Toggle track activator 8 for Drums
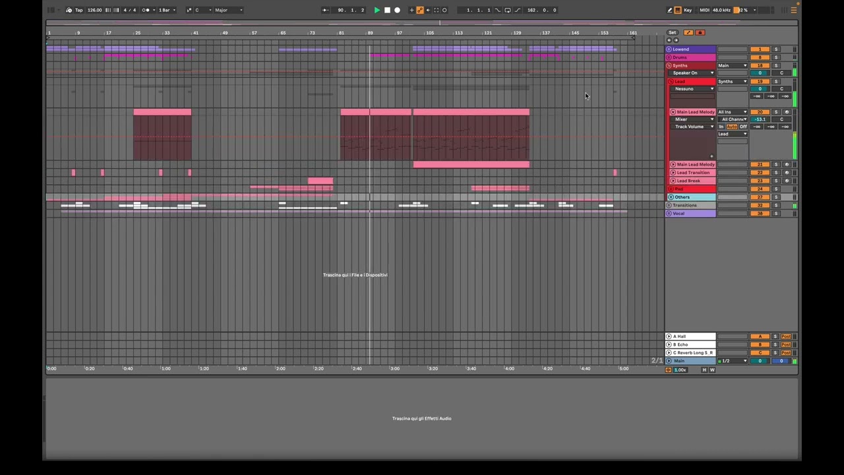The image size is (844, 475). (760, 57)
